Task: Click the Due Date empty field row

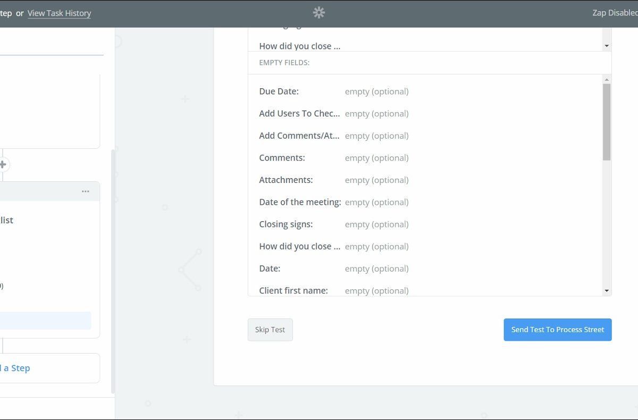Action: tap(333, 91)
